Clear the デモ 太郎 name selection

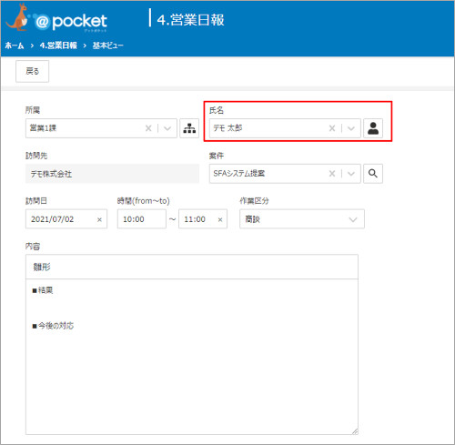point(332,128)
